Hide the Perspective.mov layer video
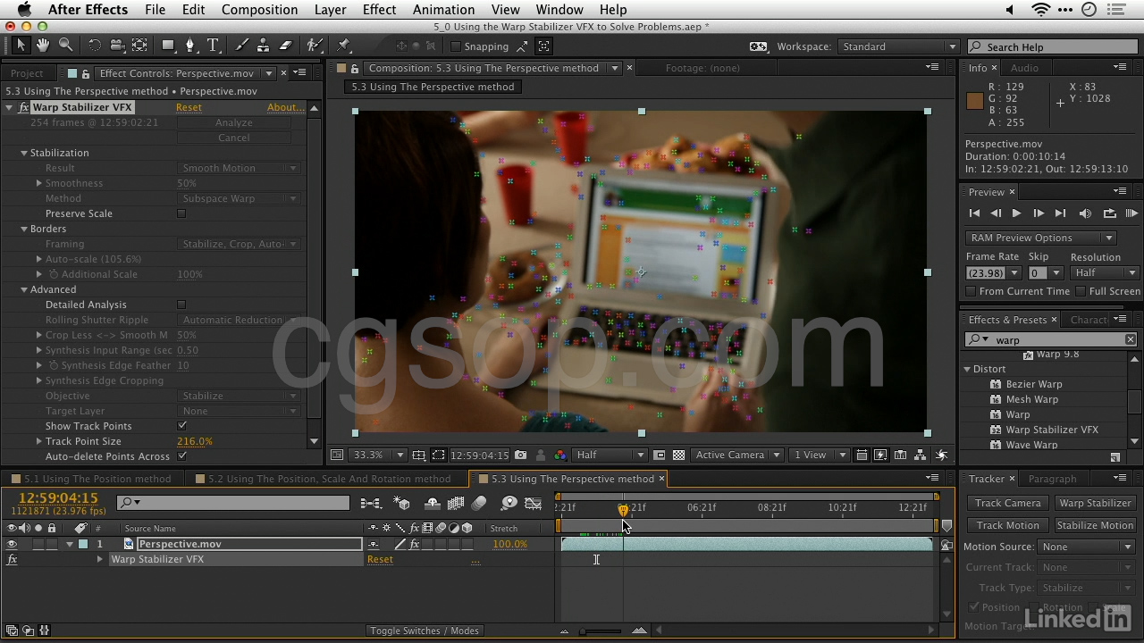1144x643 pixels. (12, 544)
